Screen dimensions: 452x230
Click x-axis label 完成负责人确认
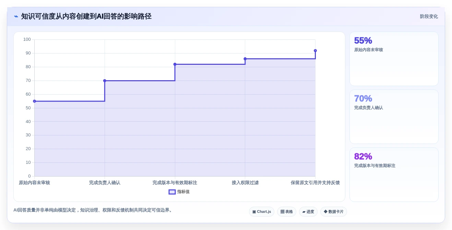coord(105,183)
